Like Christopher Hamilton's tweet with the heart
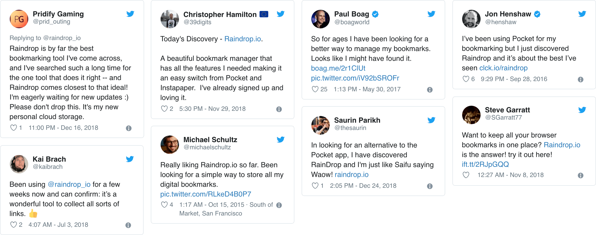This screenshot has width=596, height=235. tap(164, 109)
